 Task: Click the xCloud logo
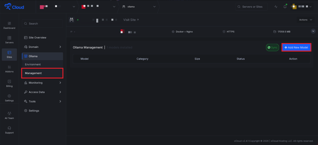coord(14,7)
